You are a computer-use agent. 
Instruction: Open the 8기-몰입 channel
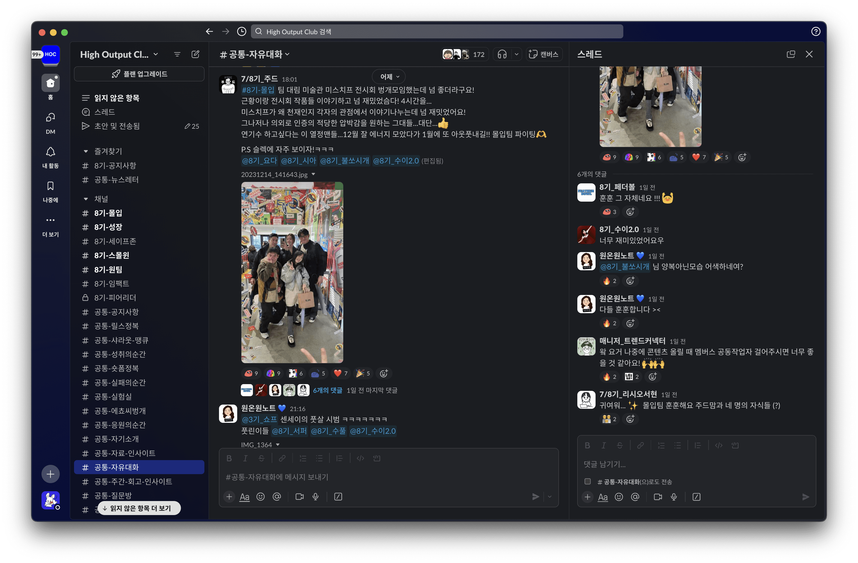click(108, 213)
